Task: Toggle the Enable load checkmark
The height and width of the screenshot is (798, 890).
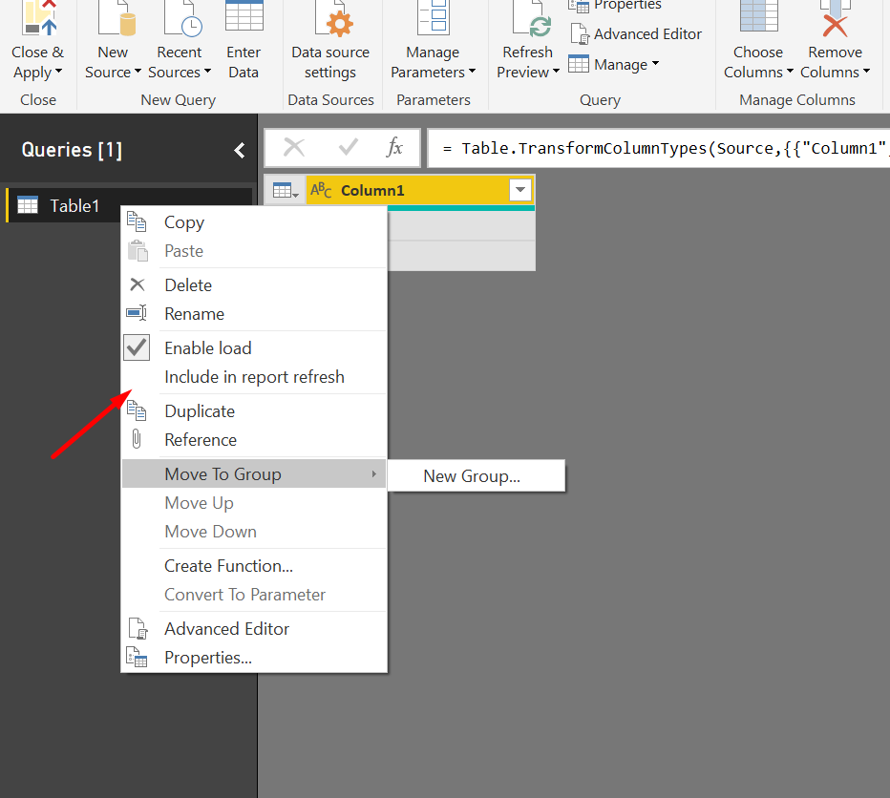Action: pos(137,347)
